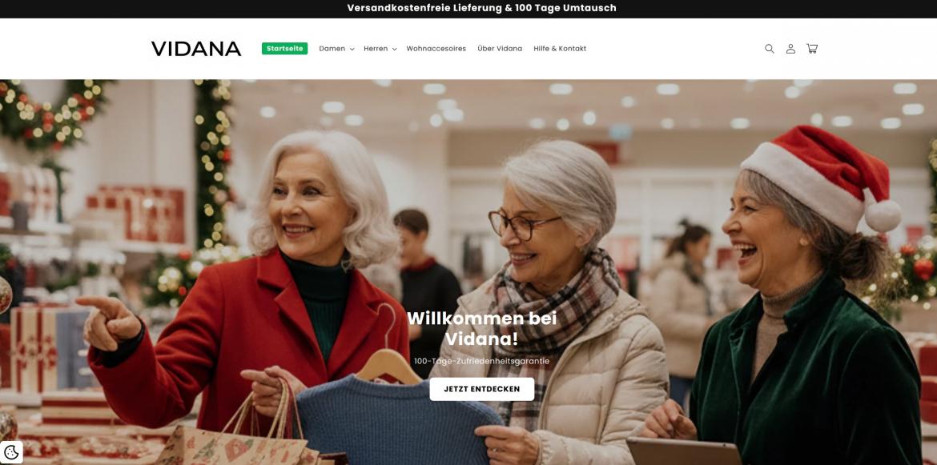The width and height of the screenshot is (937, 465).
Task: Open the search magnifier icon
Action: pos(769,49)
